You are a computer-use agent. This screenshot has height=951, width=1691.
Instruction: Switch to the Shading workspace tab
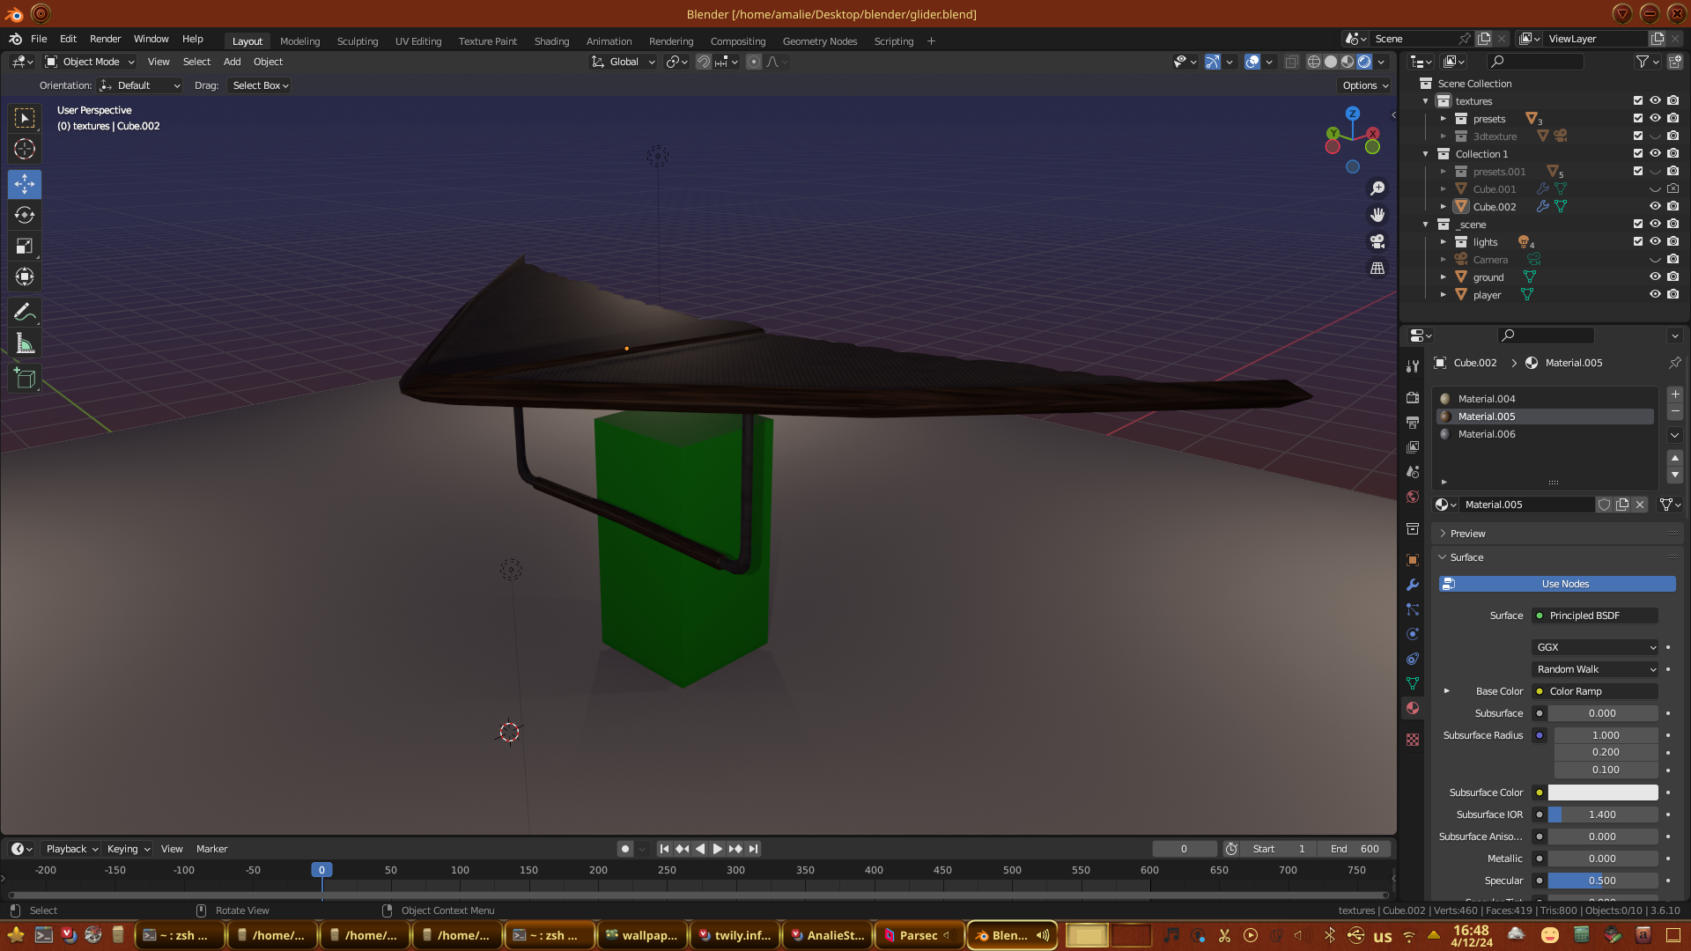551,41
